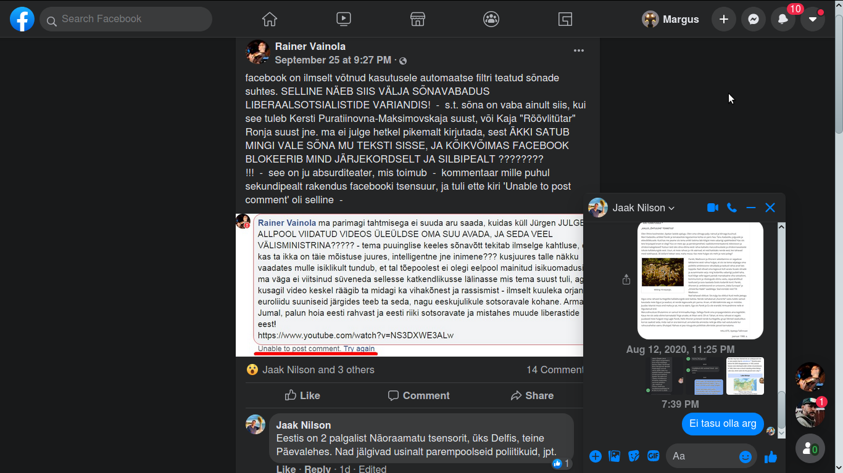
Task: Open the Home feed tab
Action: 270,19
